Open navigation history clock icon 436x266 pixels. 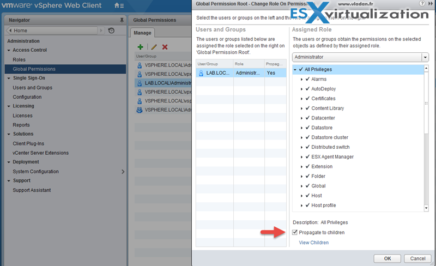pos(111,31)
